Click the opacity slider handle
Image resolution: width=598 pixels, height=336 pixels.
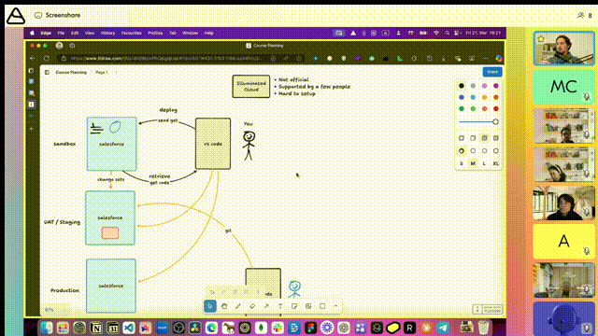coord(495,122)
